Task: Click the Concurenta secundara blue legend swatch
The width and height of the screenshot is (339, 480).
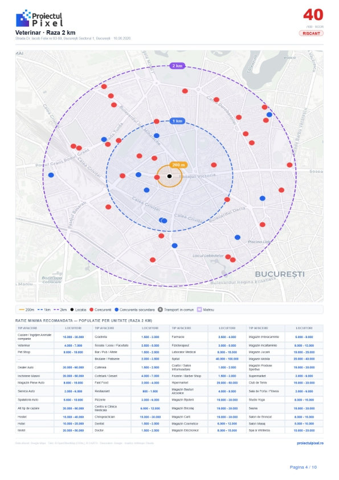Action: [116, 310]
